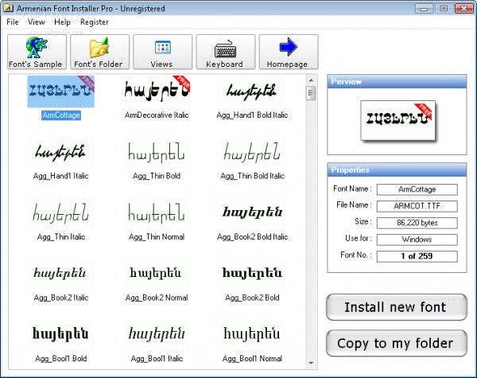The height and width of the screenshot is (378, 477).
Task: Select the Agg_Book2 Italic font thumbnail
Action: pyautogui.click(x=61, y=274)
